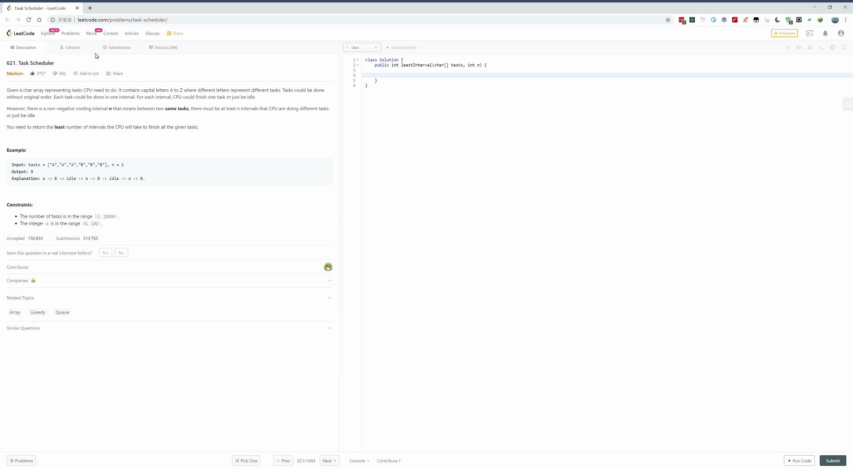Screen dimensions: 853x469
Task: Click the curly braces format icon
Action: click(x=799, y=48)
